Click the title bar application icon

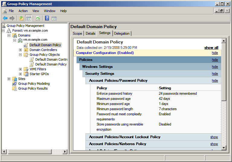pos(4,4)
